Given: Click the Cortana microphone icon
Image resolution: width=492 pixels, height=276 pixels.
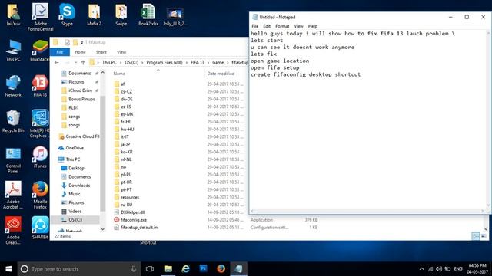Looking at the screenshot, I should [134, 269].
